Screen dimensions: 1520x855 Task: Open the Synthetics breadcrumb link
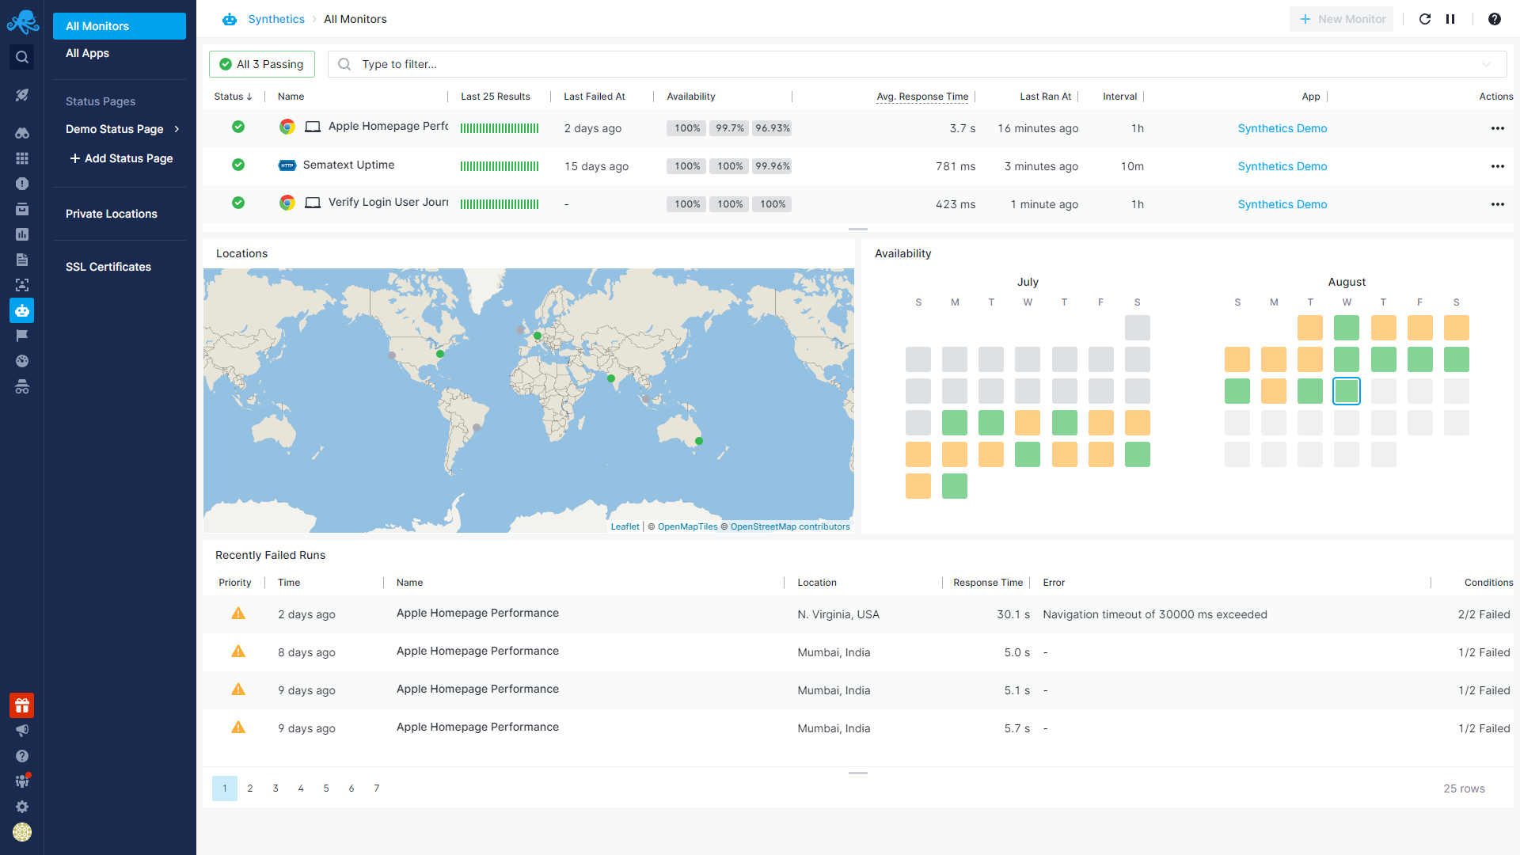(x=275, y=18)
